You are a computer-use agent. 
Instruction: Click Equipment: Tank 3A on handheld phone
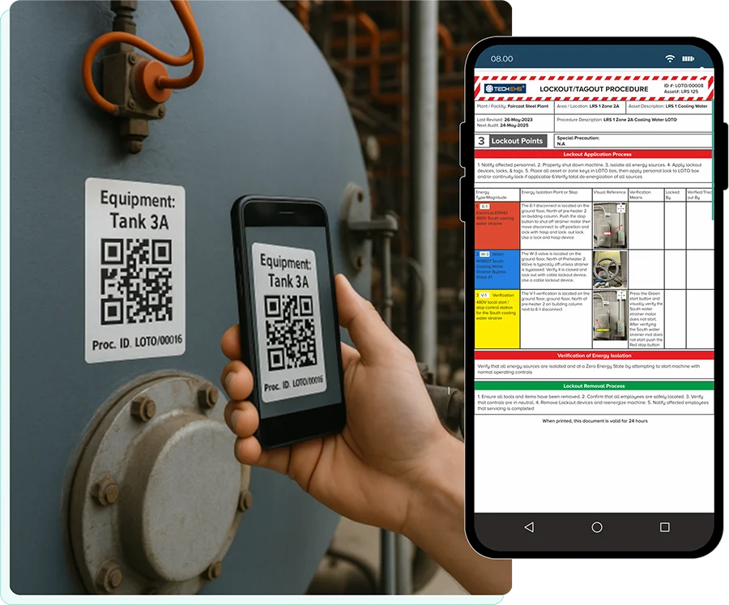pos(287,271)
